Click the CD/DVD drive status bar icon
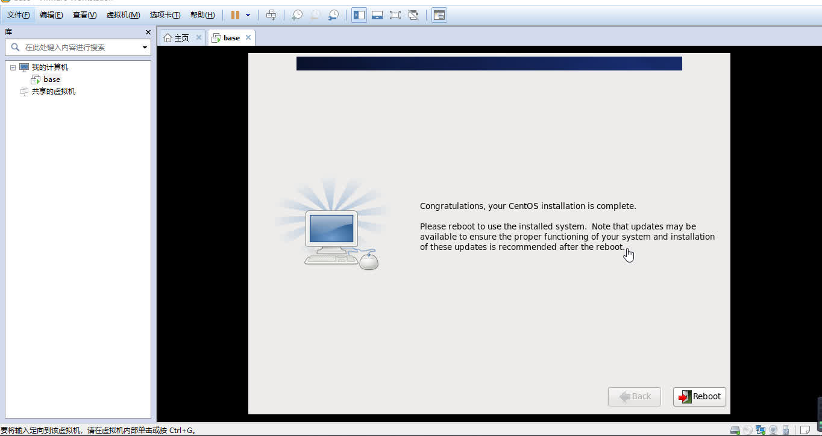Viewport: 822px width, 436px height. pos(748,430)
